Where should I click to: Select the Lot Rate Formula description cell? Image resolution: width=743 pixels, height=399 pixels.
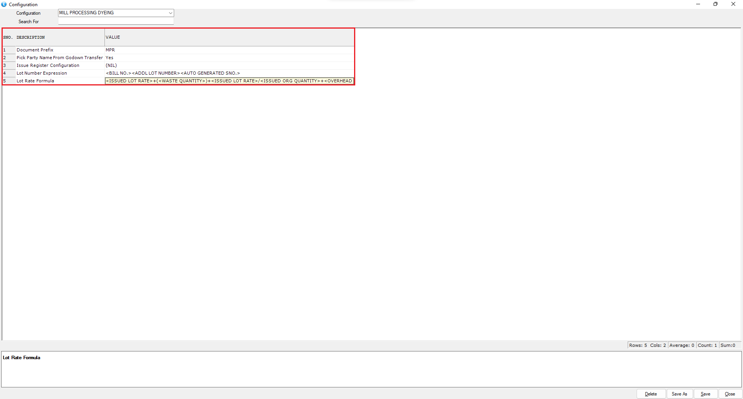coord(35,81)
